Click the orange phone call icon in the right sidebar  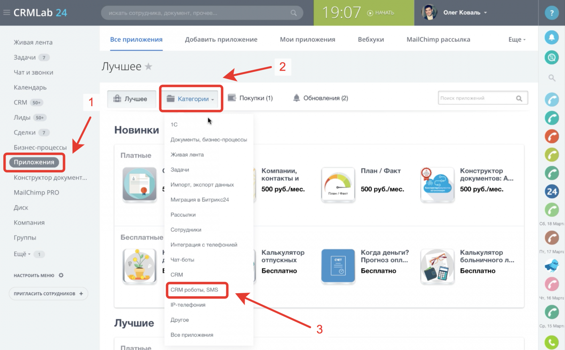(x=552, y=136)
